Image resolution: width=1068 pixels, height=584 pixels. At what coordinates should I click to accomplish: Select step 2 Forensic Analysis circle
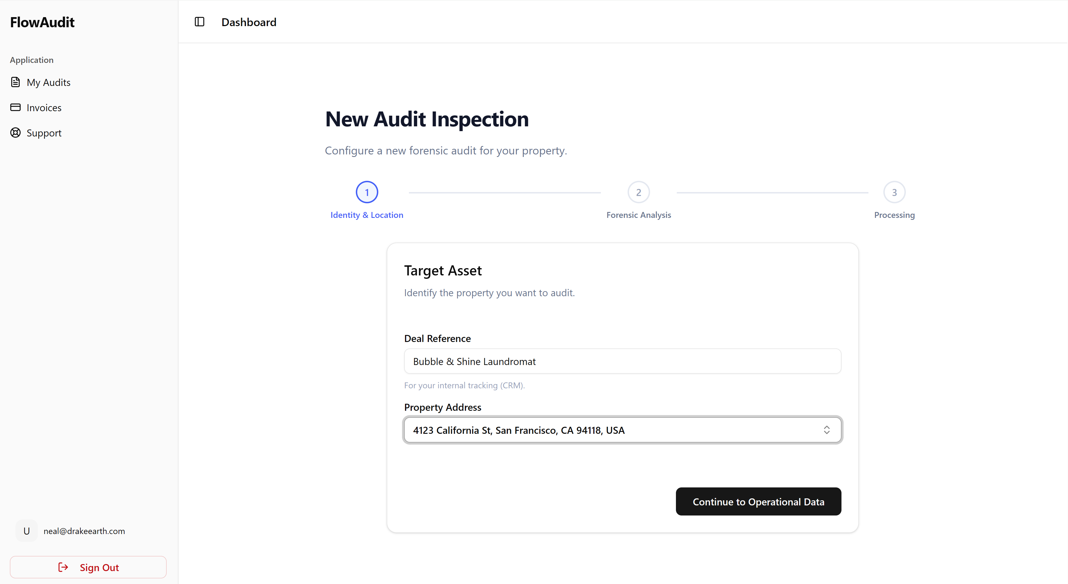638,192
